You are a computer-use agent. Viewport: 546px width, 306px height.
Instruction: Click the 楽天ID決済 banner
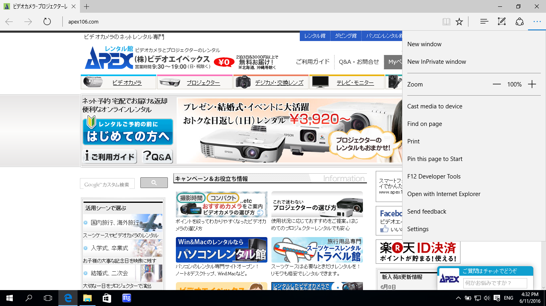click(418, 252)
